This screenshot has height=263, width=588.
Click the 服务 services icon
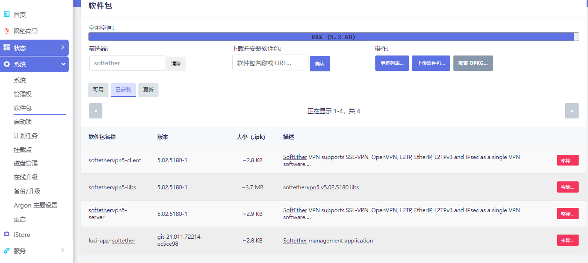point(7,250)
